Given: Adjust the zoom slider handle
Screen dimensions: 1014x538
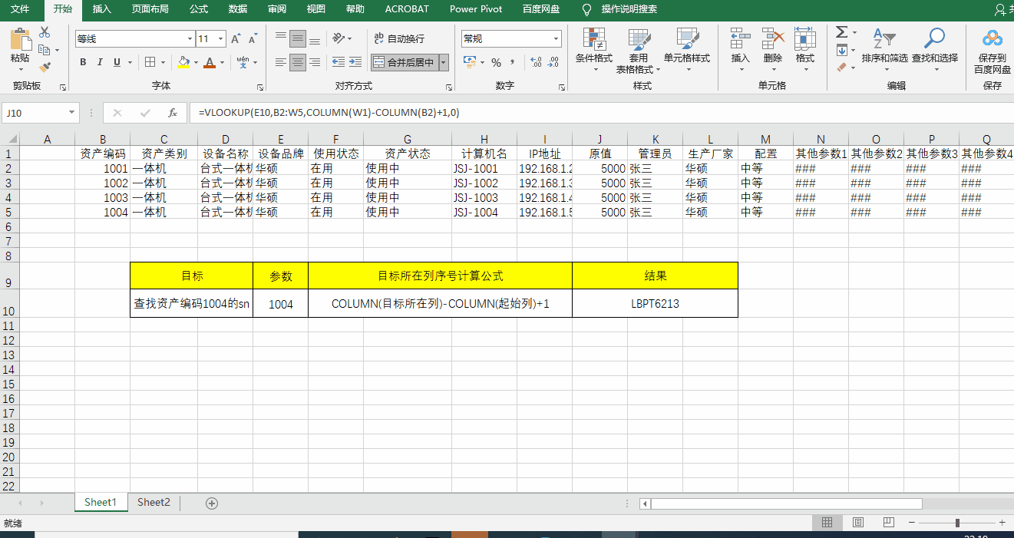Looking at the screenshot, I should (957, 523).
